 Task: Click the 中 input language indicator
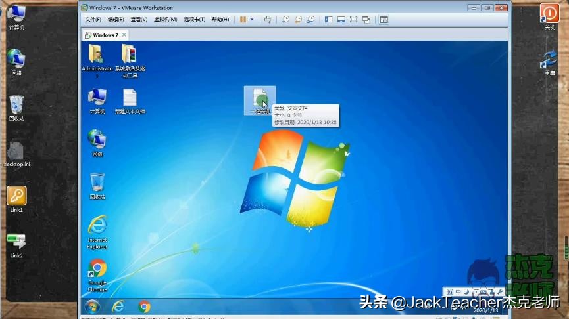458,292
